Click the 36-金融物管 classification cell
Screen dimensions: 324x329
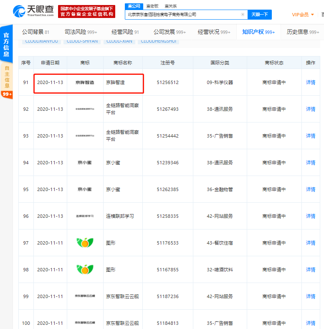point(220,189)
